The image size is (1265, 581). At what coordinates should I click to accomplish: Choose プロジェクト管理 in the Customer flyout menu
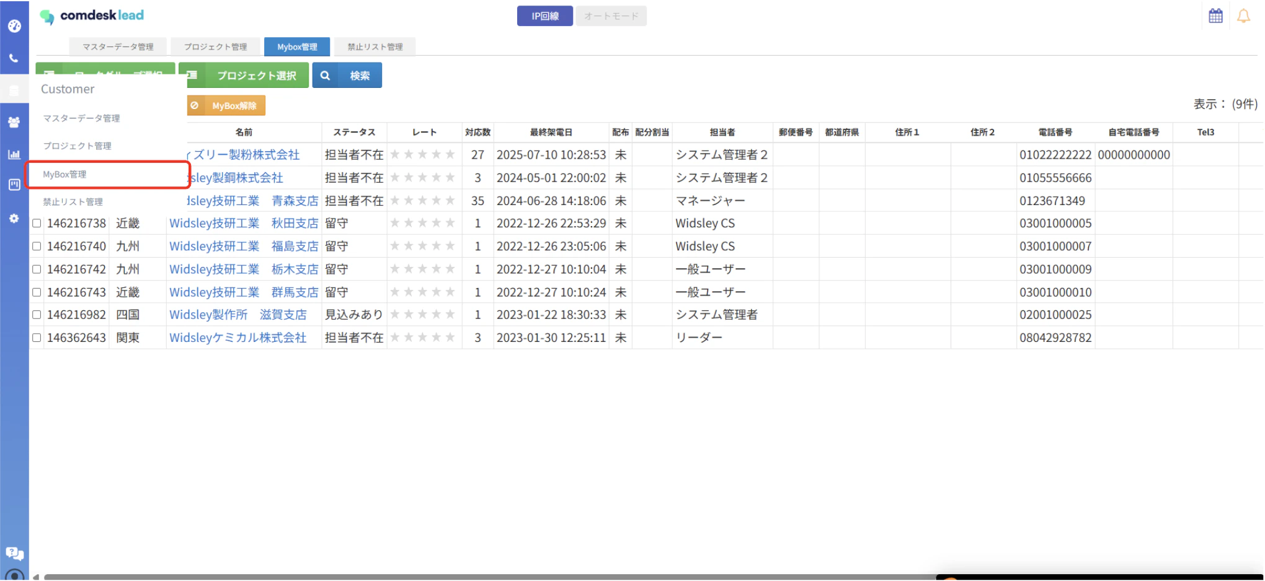point(77,146)
